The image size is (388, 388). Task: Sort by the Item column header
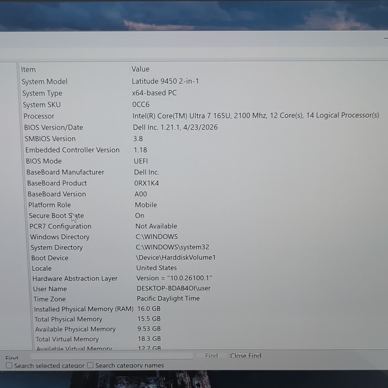(x=28, y=70)
